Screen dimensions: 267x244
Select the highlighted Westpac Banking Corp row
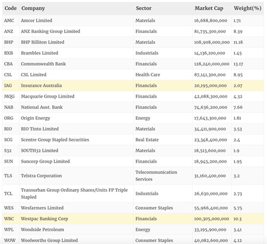(x=44, y=219)
